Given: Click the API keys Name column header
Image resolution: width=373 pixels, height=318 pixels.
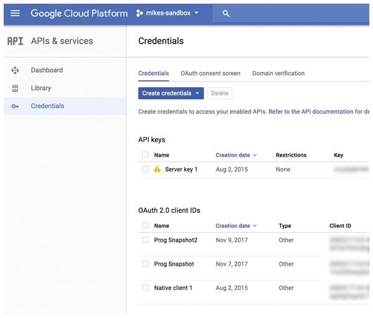Looking at the screenshot, I should pos(162,155).
